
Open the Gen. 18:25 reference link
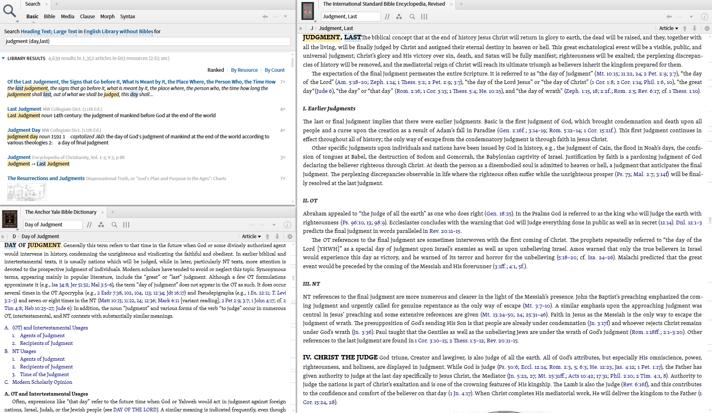tap(500, 214)
